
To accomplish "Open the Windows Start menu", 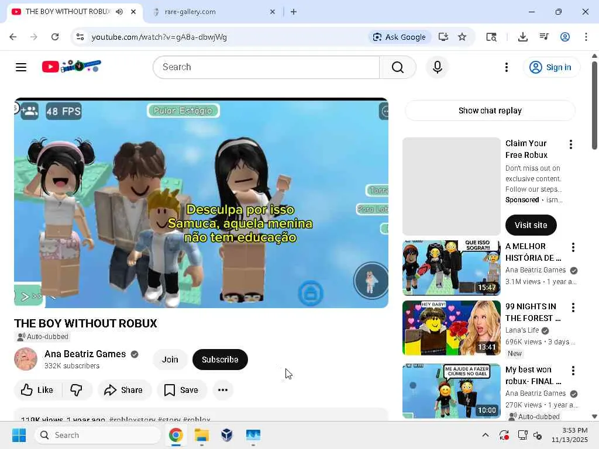I will [x=19, y=435].
